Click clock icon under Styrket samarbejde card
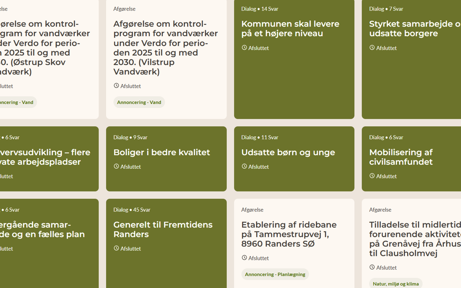Screen dimensions: 461x288 [x=372, y=47]
